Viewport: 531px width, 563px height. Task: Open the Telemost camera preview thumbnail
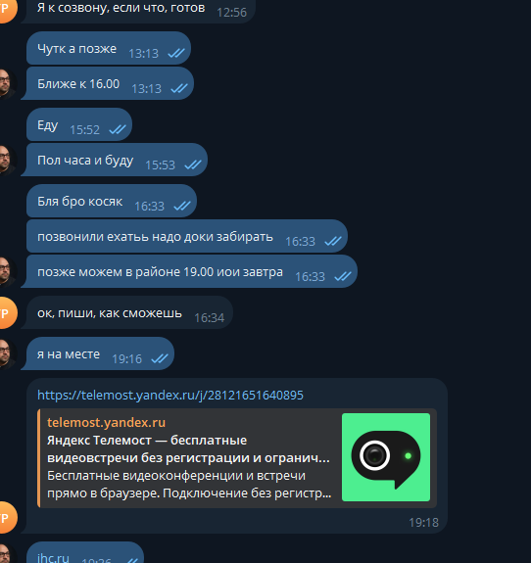click(x=386, y=456)
